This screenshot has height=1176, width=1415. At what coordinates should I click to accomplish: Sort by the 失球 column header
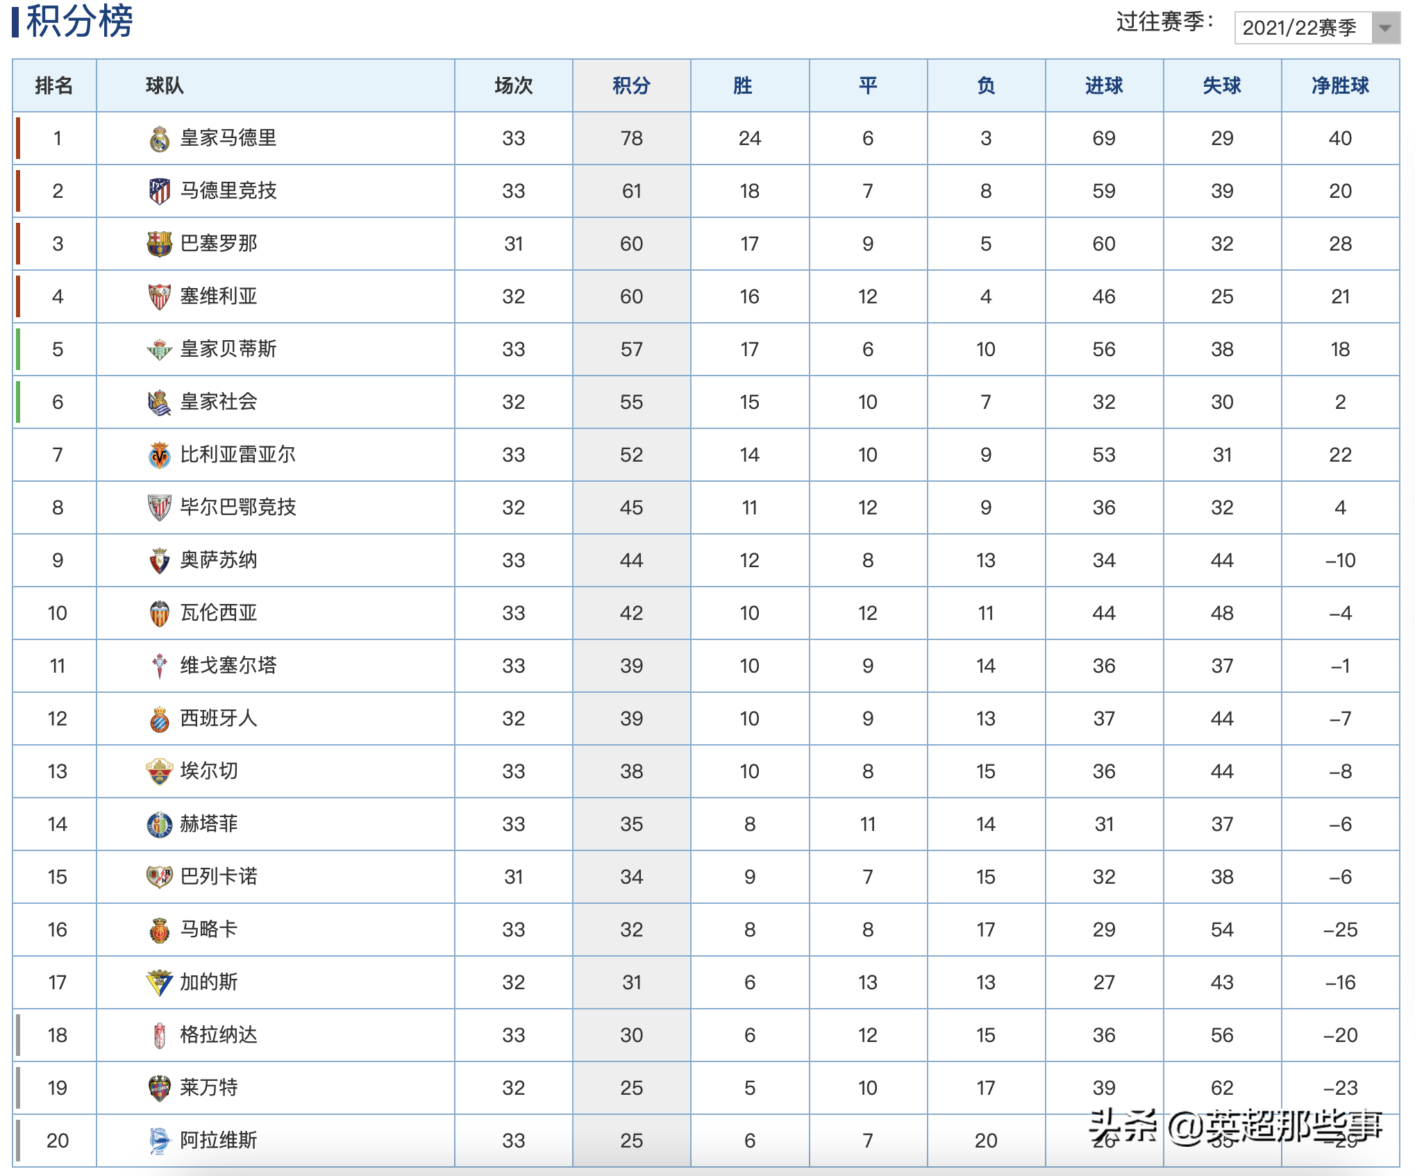tap(1222, 85)
